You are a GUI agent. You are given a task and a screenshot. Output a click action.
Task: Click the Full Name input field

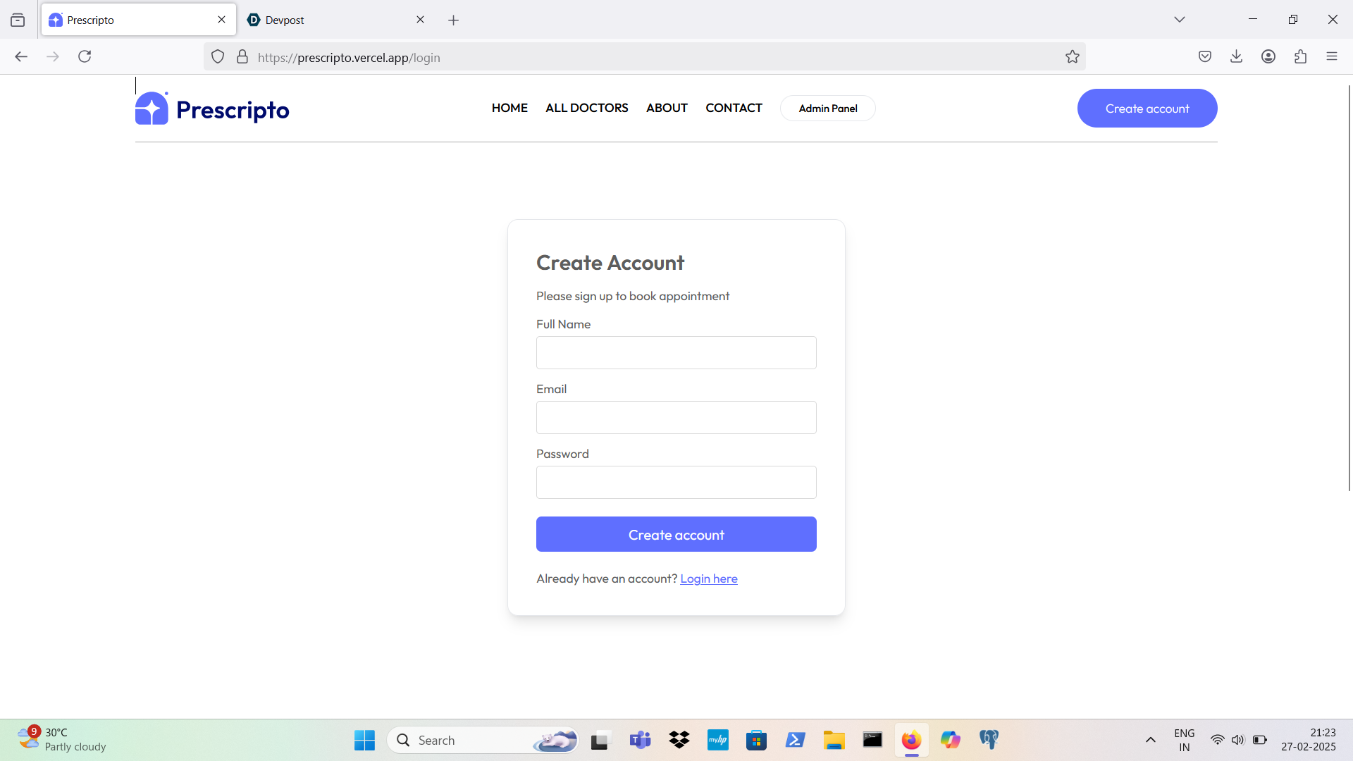676,352
